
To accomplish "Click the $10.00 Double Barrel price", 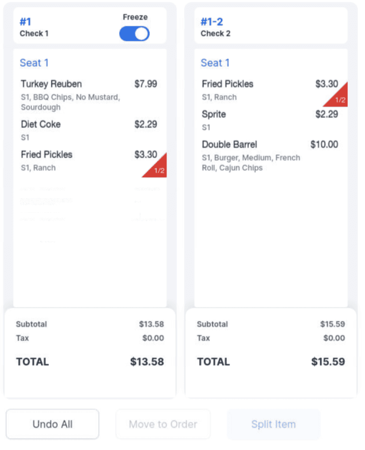I will click(x=324, y=145).
